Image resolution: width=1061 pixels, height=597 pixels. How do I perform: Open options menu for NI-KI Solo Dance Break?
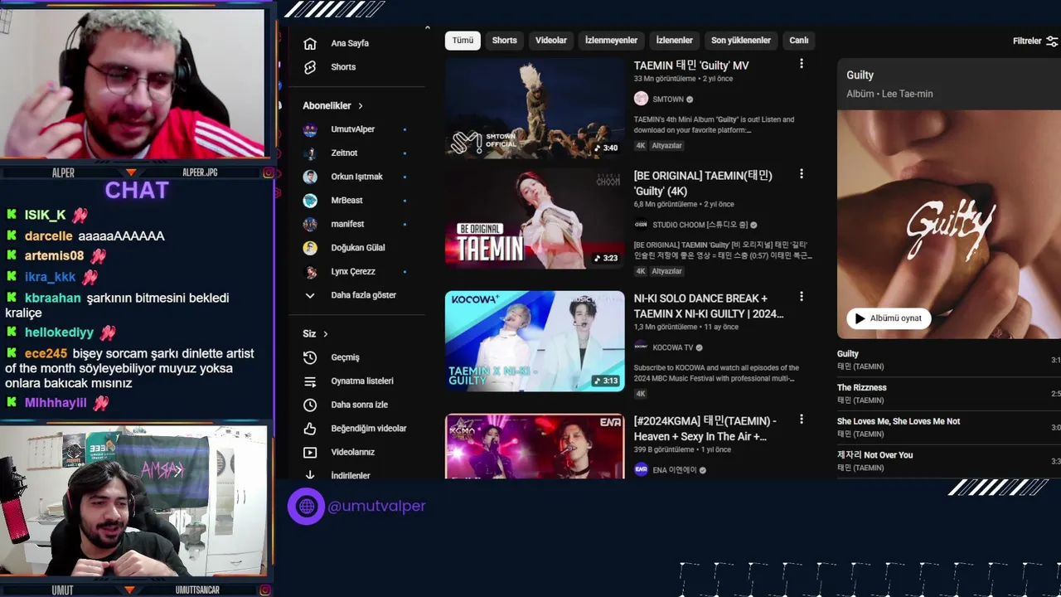coord(801,296)
